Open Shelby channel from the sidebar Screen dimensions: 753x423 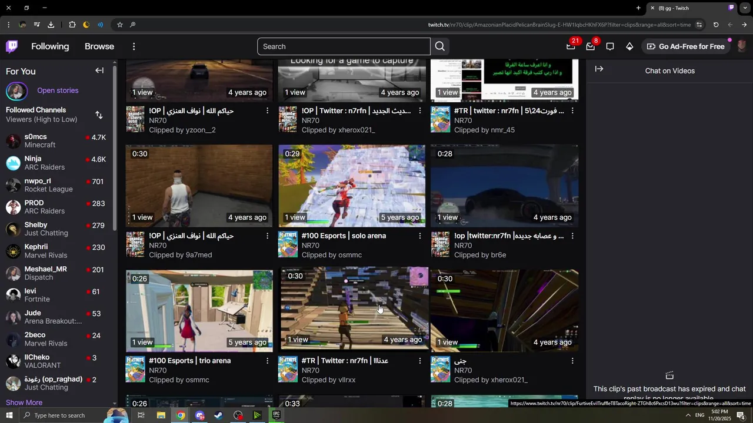(56, 229)
